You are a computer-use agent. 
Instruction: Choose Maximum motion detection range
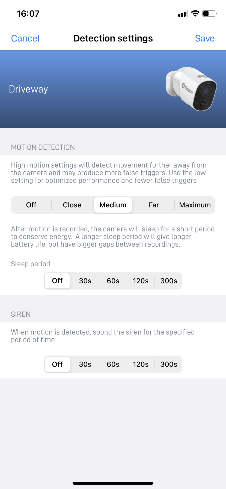pyautogui.click(x=195, y=205)
